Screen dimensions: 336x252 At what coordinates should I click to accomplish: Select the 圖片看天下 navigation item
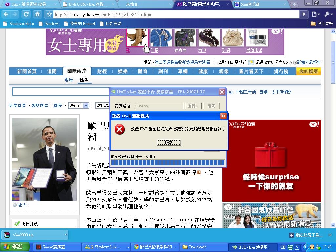coord(251,71)
